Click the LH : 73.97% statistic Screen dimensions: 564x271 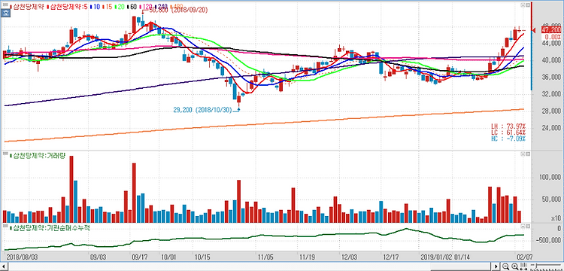tap(508, 126)
